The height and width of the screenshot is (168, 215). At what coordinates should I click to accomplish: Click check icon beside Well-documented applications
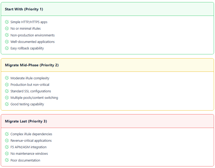pos(7,42)
